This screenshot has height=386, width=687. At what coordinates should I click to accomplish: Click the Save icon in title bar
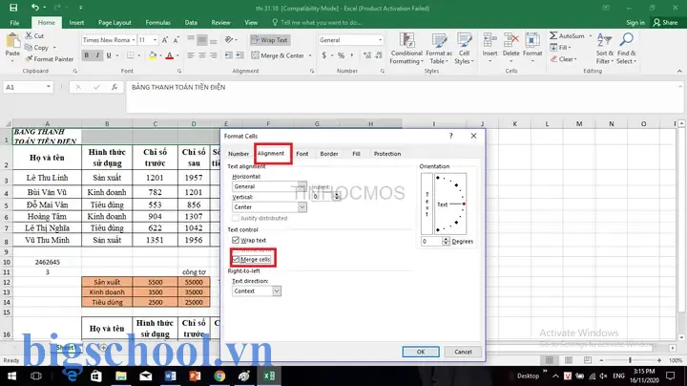coord(13,8)
